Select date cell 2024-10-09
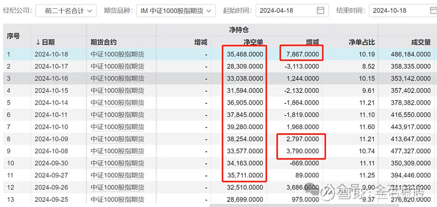The image size is (437, 207). point(51,139)
